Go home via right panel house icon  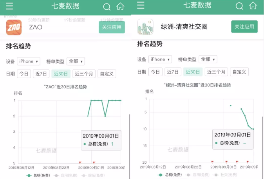pyautogui.click(x=253, y=5)
